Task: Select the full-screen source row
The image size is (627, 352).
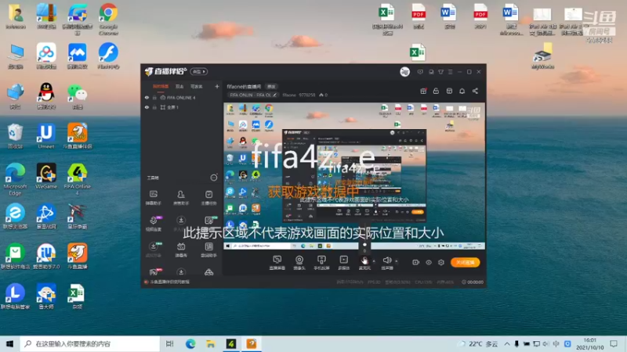Action: [182, 107]
